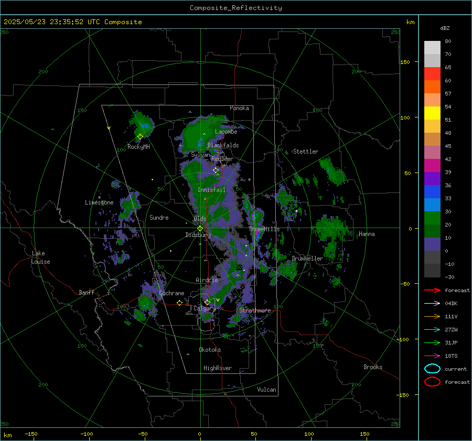
Task: Click the Composite_Reflectivity title text
Action: coord(235,8)
